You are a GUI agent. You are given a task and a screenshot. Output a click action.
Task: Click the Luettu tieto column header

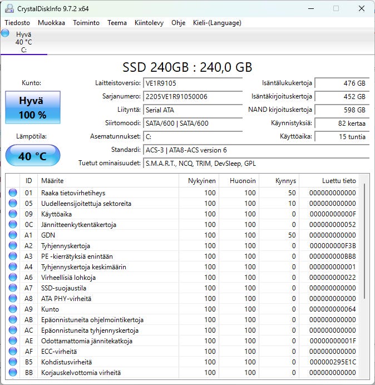(338, 181)
